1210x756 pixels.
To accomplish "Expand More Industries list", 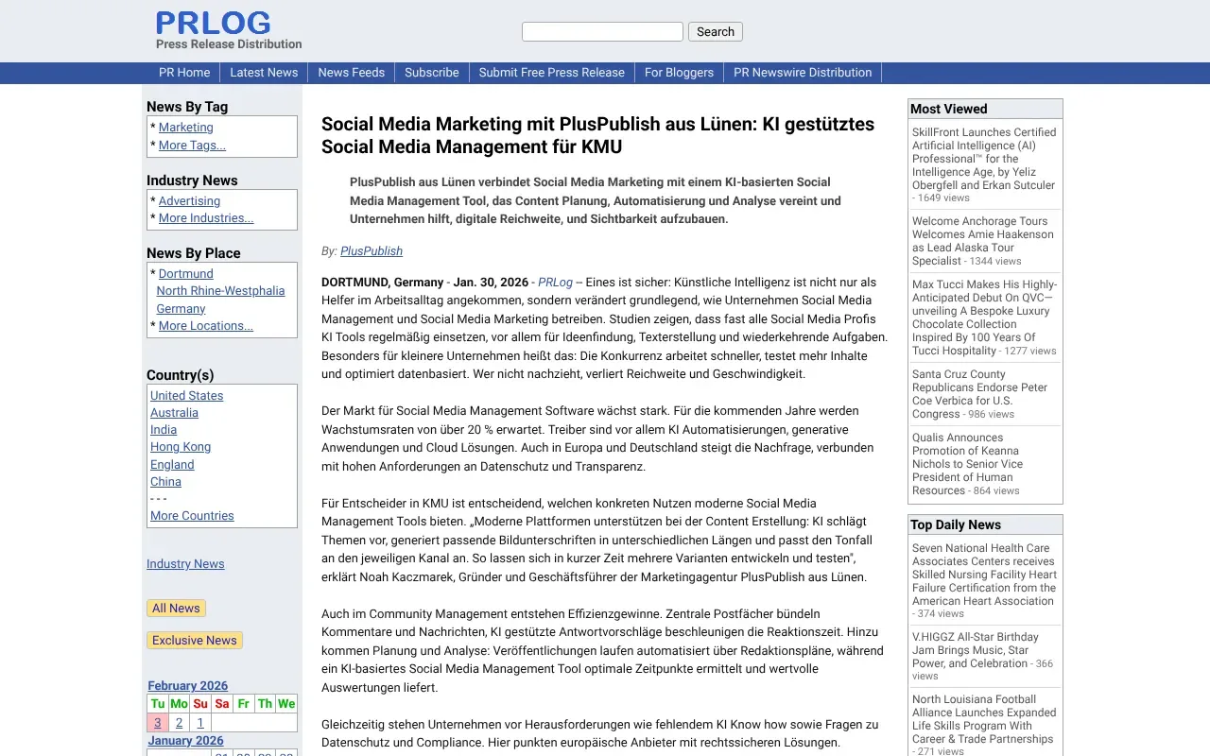I will pos(206,218).
